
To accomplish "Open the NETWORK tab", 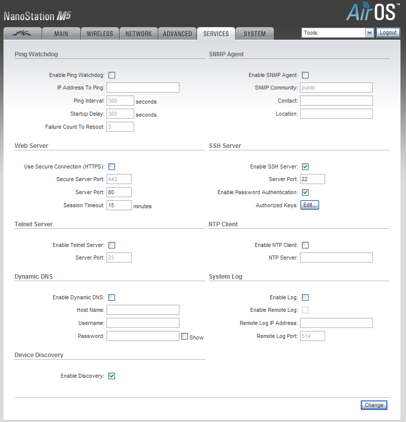I will (x=139, y=34).
